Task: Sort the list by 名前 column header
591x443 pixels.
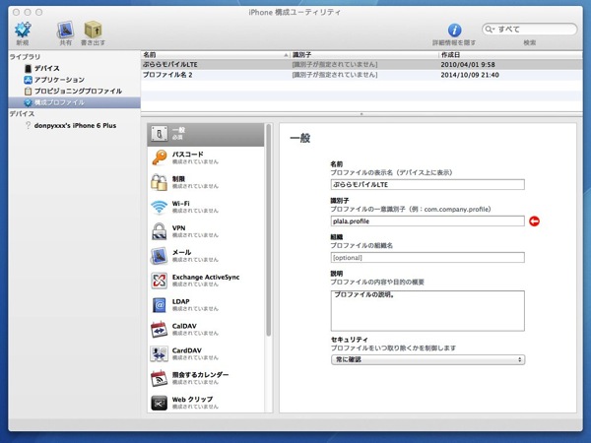Action: (215, 54)
